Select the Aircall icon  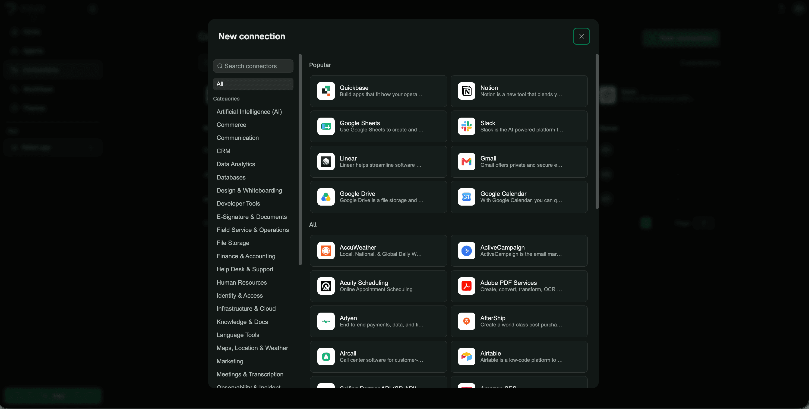(x=326, y=357)
